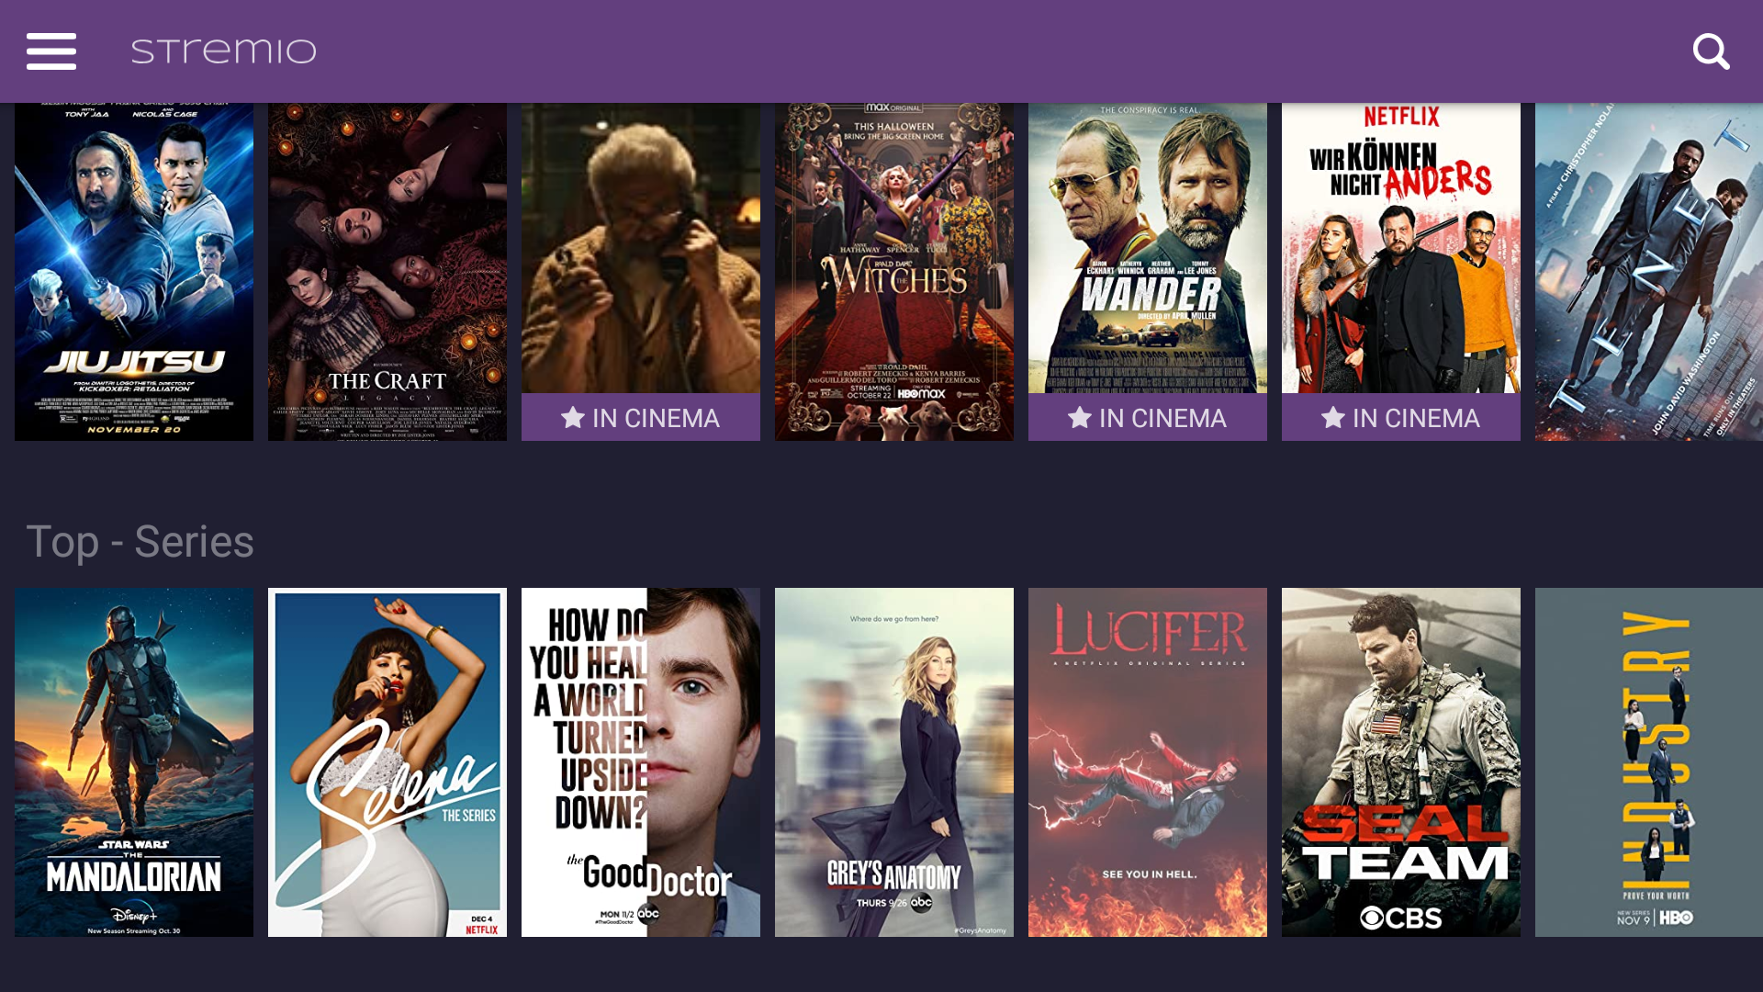Open the search magnifier icon

point(1711,51)
